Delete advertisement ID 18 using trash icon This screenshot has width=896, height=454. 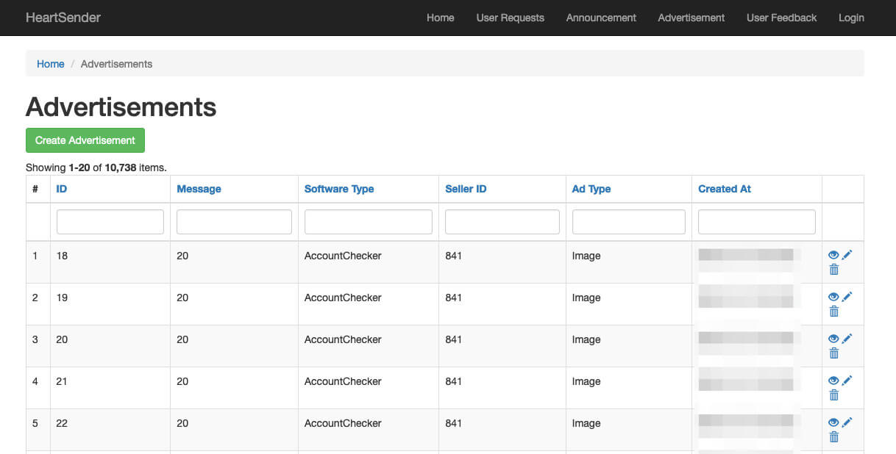tap(833, 270)
